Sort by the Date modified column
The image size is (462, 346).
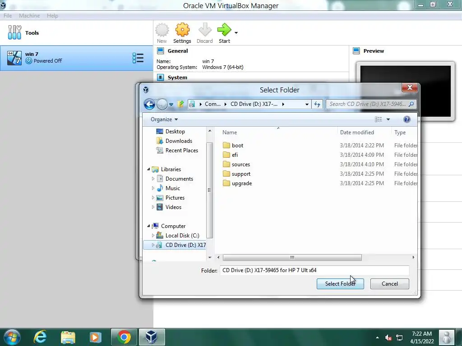tap(357, 132)
